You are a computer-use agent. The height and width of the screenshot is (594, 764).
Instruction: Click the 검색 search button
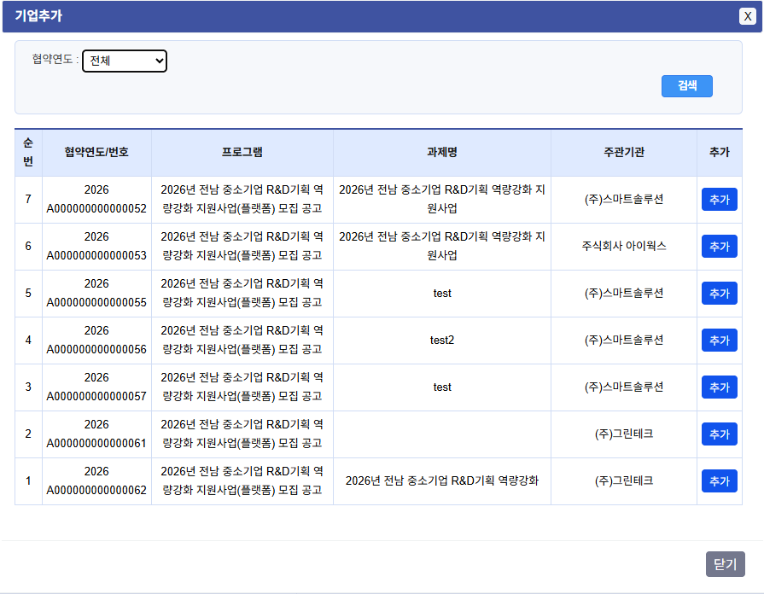(687, 85)
